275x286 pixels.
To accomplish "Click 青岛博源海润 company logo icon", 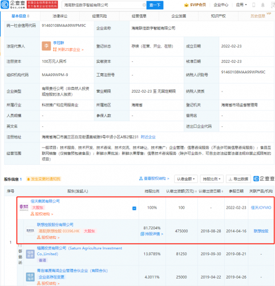I will click(30, 277).
